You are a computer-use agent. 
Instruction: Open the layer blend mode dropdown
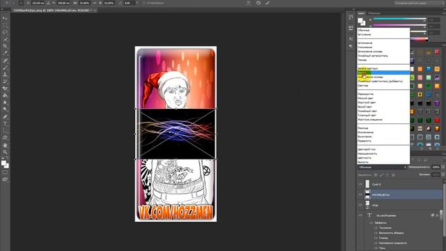click(x=382, y=167)
